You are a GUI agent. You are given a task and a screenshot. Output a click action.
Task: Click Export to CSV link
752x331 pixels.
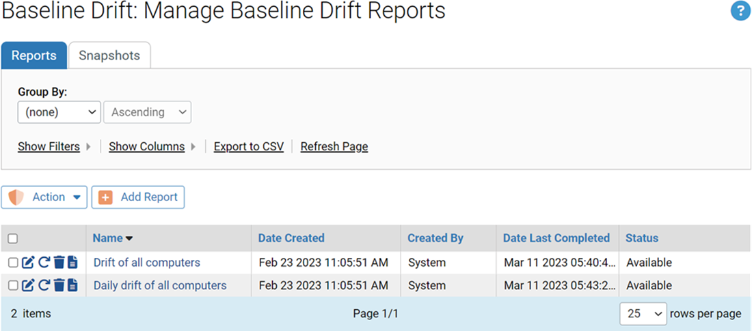pos(249,146)
